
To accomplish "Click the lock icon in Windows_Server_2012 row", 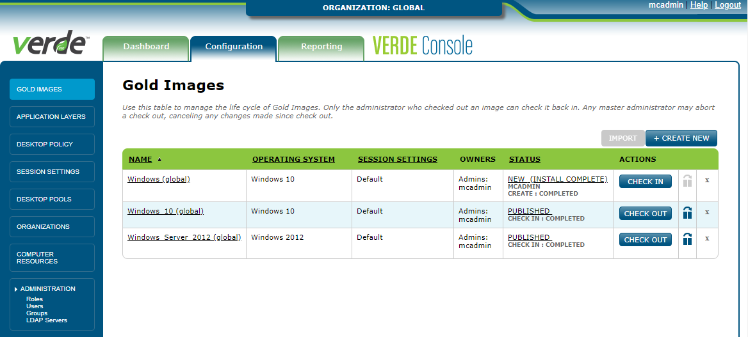I will pos(687,239).
